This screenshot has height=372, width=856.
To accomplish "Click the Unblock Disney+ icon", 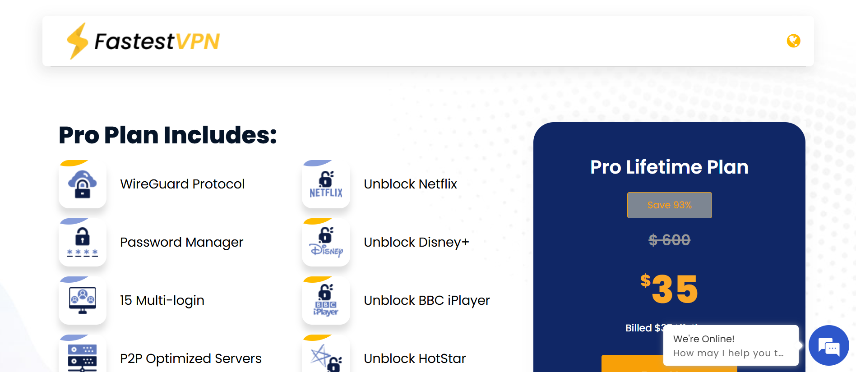I will click(x=326, y=243).
